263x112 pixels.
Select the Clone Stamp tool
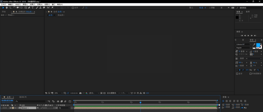[41, 8]
